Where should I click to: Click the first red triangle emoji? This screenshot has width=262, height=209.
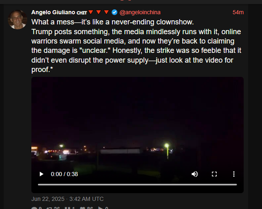tap(91, 12)
